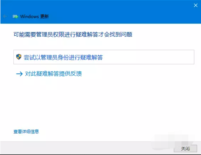
Task: Open the 查看详细信息 link
Action: 26,131
